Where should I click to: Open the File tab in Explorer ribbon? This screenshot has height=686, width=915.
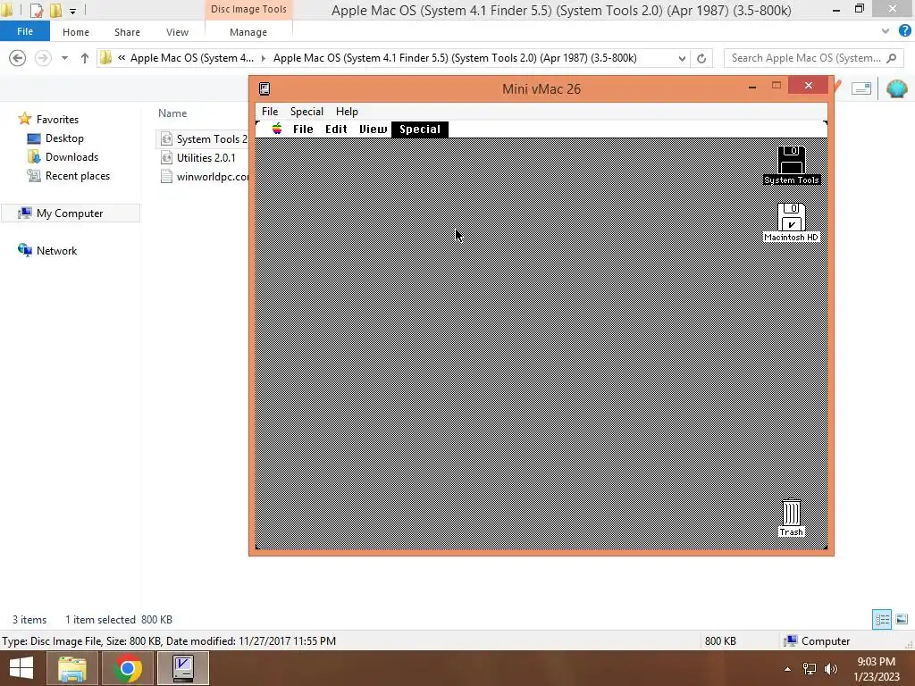(24, 31)
